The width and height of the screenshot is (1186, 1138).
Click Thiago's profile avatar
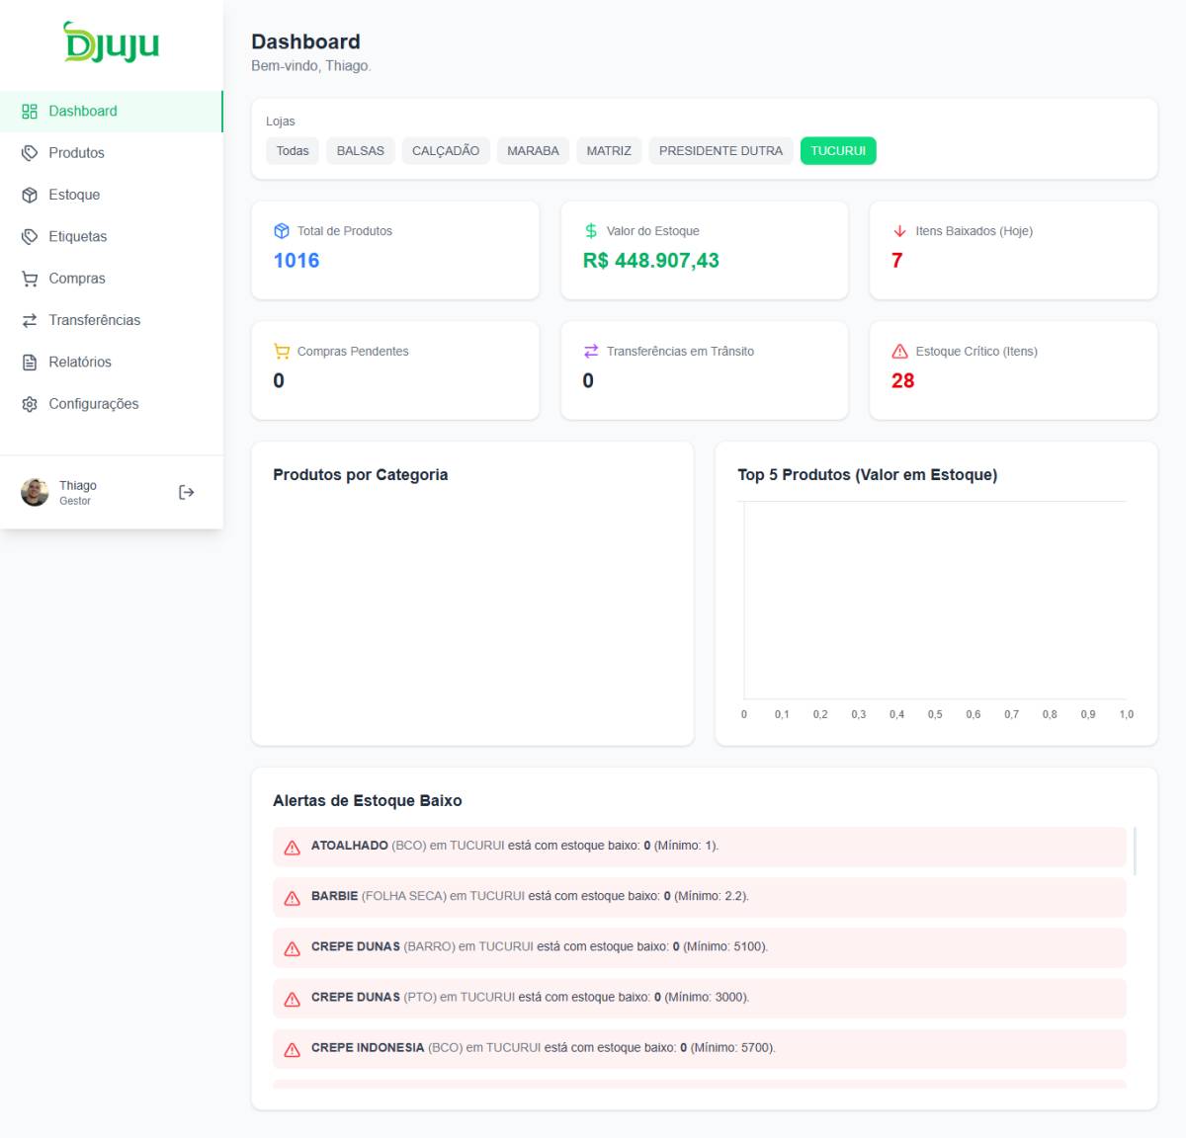pyautogui.click(x=35, y=492)
